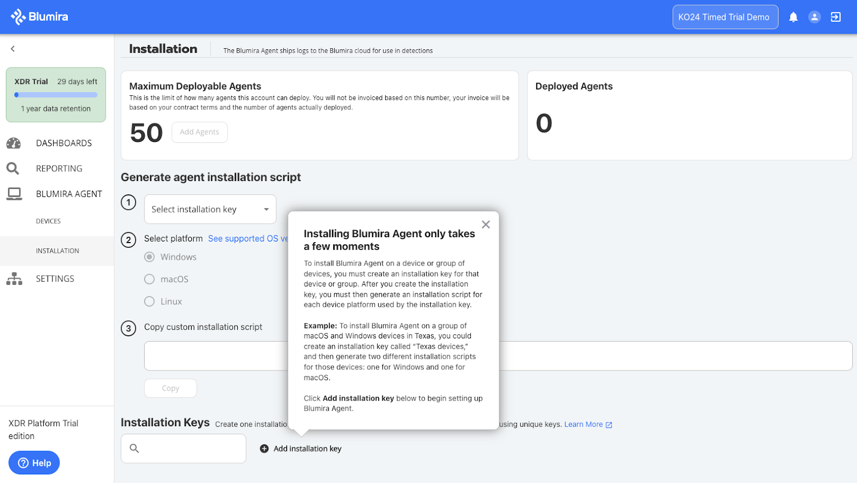Click Add installation key

click(x=301, y=449)
